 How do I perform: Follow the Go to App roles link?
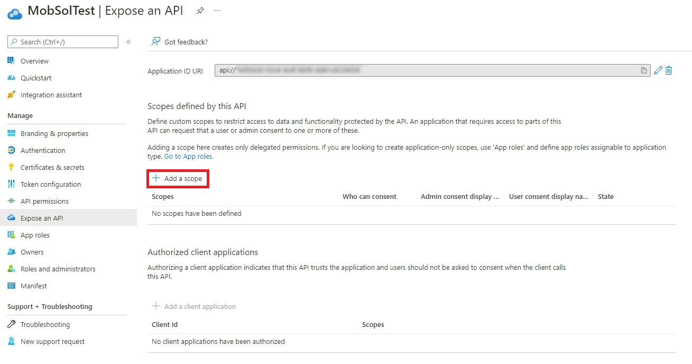(188, 156)
